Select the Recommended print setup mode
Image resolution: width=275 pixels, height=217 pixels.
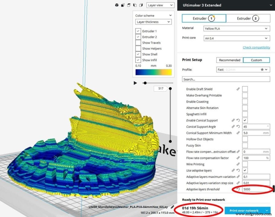[229, 60]
